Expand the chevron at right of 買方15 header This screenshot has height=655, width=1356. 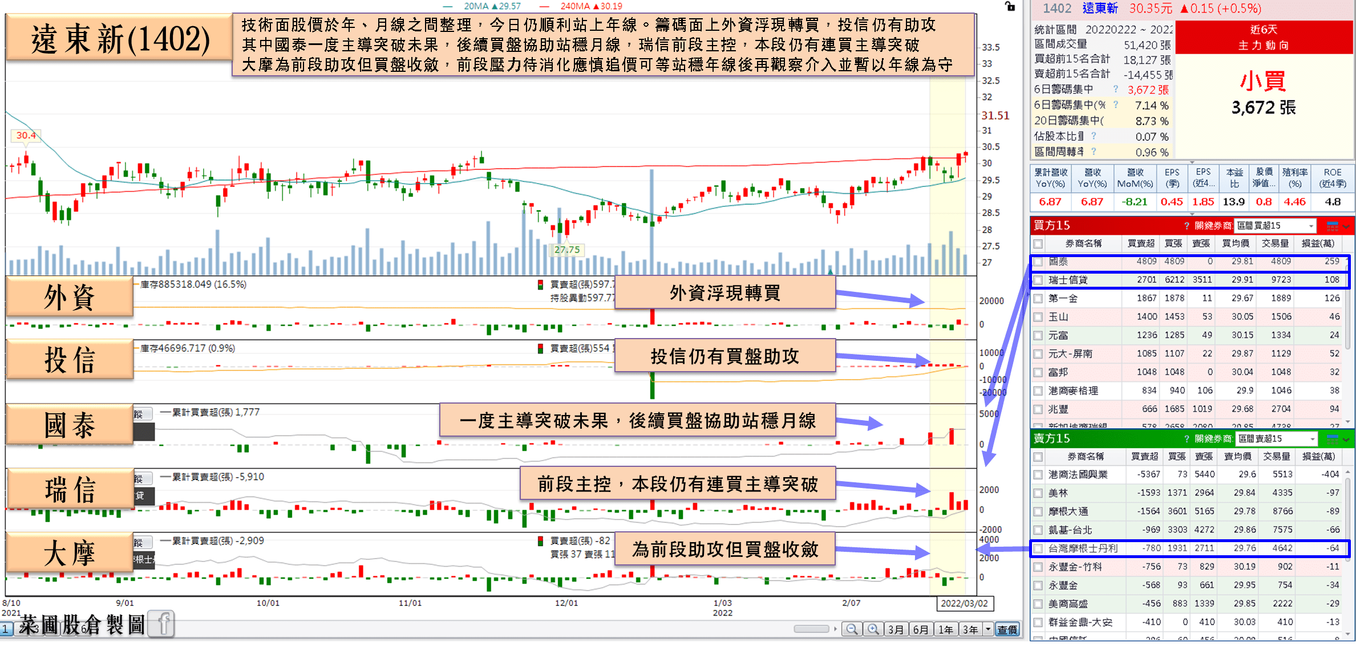[1346, 226]
